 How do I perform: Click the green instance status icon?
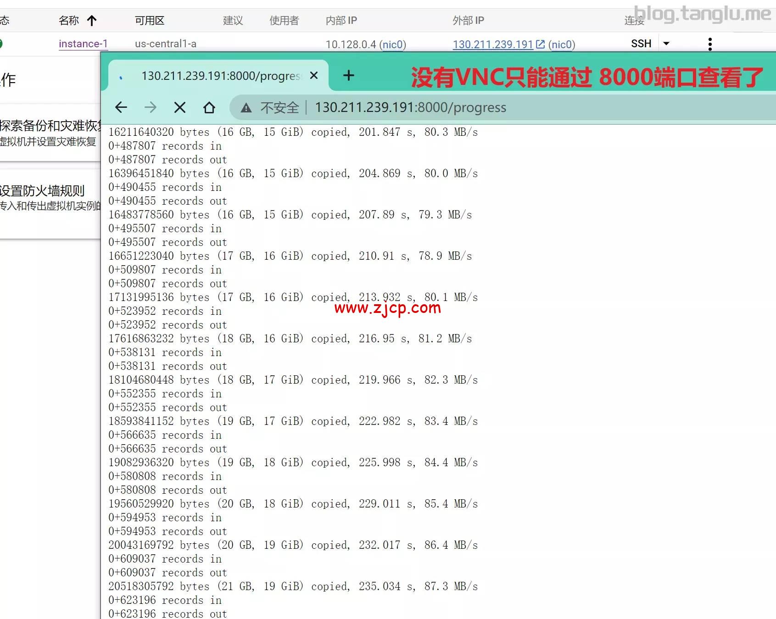tap(2, 44)
